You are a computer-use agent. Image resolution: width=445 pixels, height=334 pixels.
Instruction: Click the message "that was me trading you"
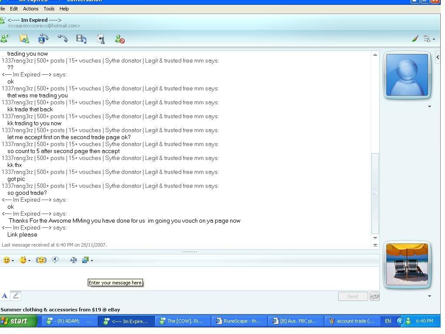[37, 95]
